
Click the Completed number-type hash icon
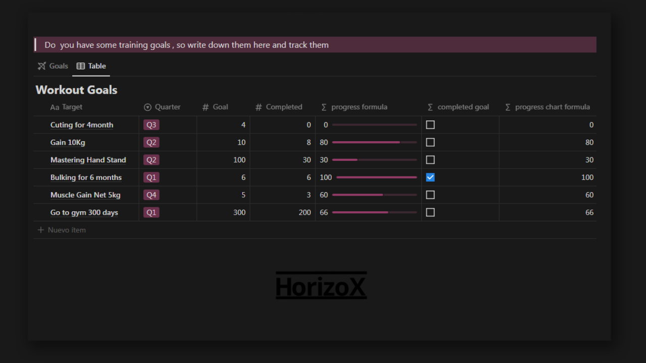pos(259,107)
